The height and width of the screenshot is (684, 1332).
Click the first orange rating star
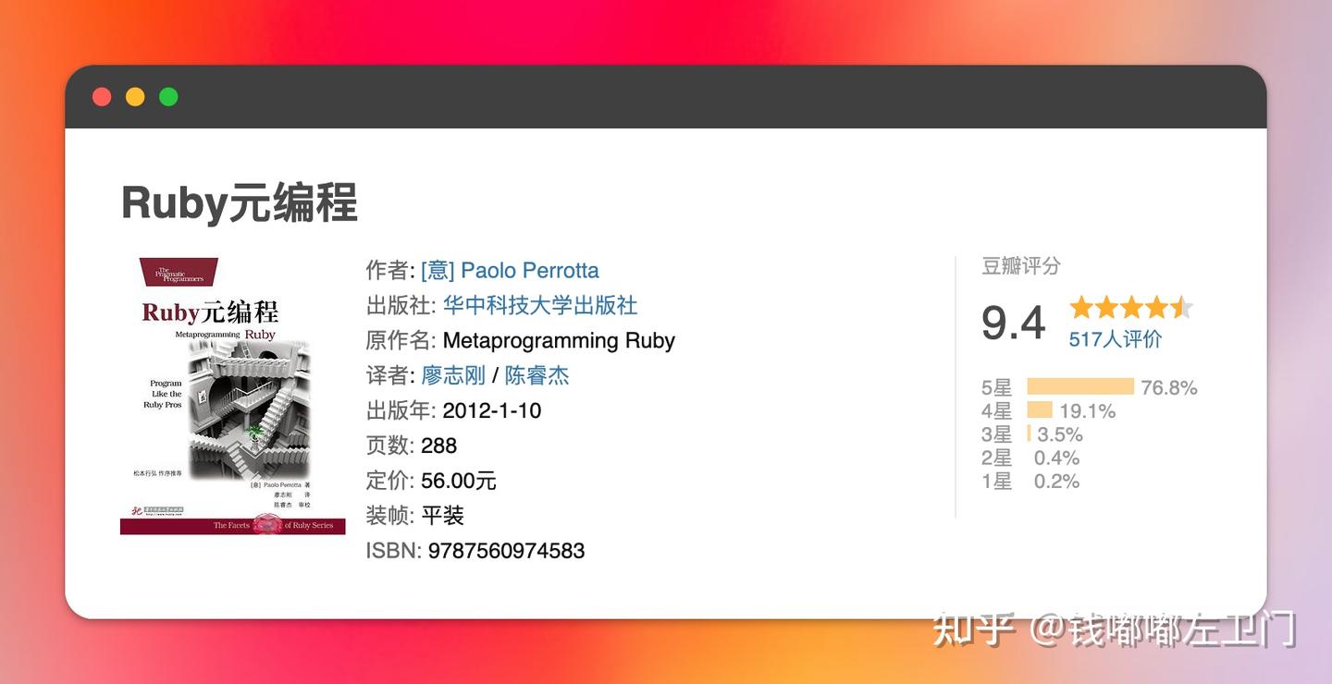point(1081,306)
